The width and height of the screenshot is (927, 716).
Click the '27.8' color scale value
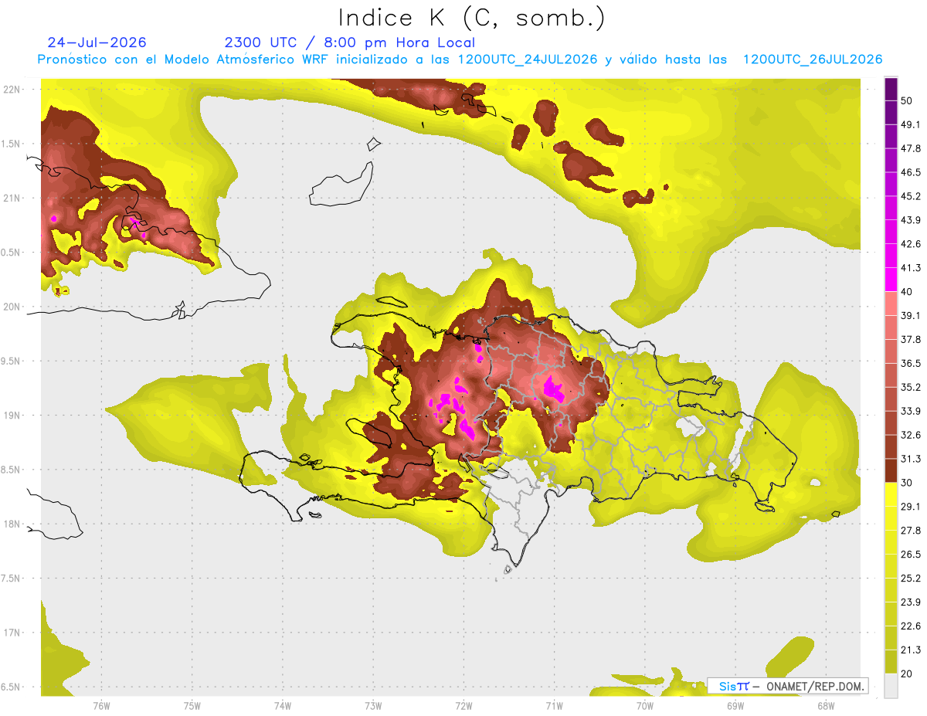(910, 530)
